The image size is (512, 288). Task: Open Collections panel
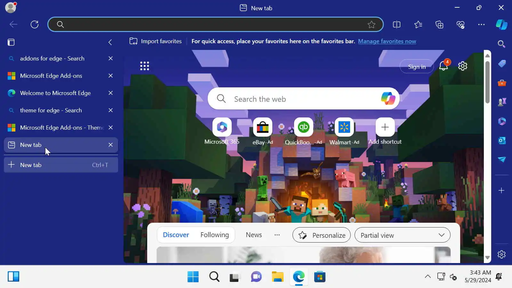(439, 25)
